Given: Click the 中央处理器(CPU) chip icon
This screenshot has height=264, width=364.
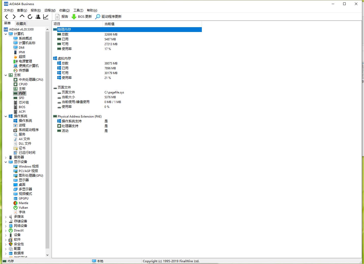Looking at the screenshot, I should coord(16,79).
